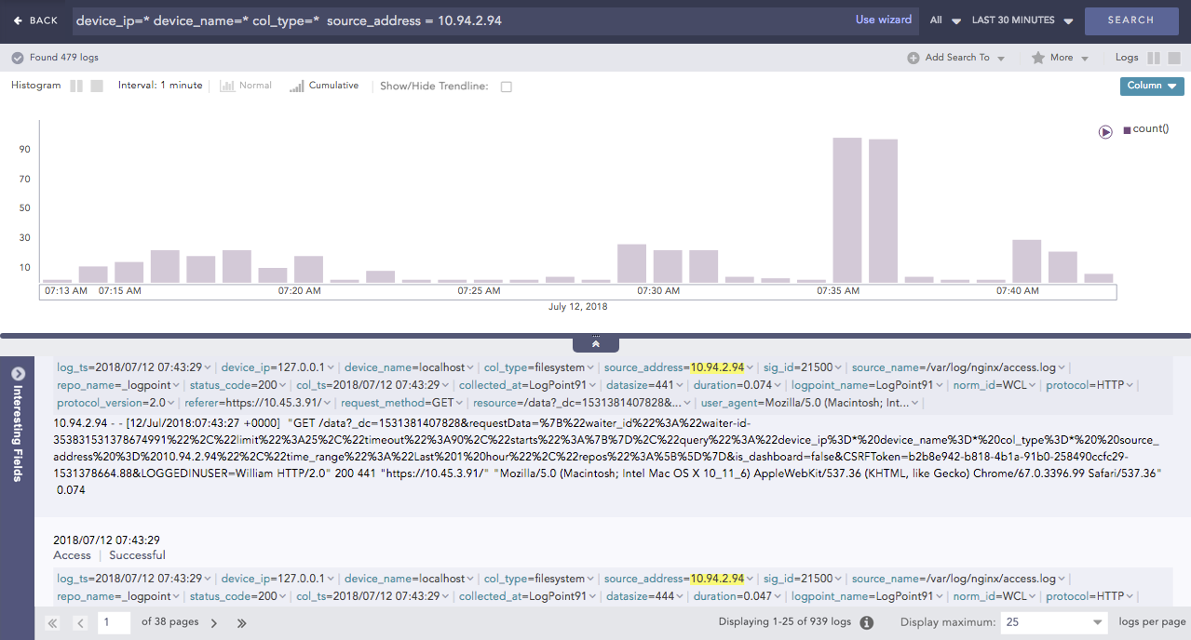Collapse the histogram panel with the chevron
1191x640 pixels.
coord(595,344)
